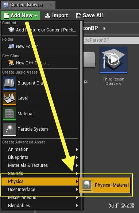Choose New C++ Class menu entry

pyautogui.click(x=40, y=63)
